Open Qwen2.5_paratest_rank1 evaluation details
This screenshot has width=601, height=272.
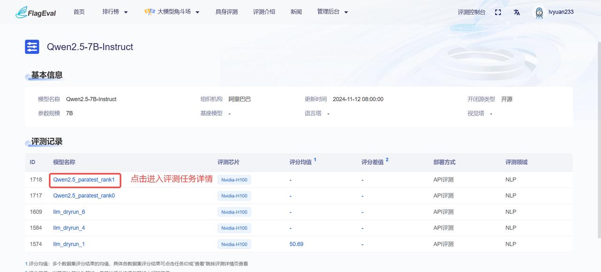[x=84, y=179]
